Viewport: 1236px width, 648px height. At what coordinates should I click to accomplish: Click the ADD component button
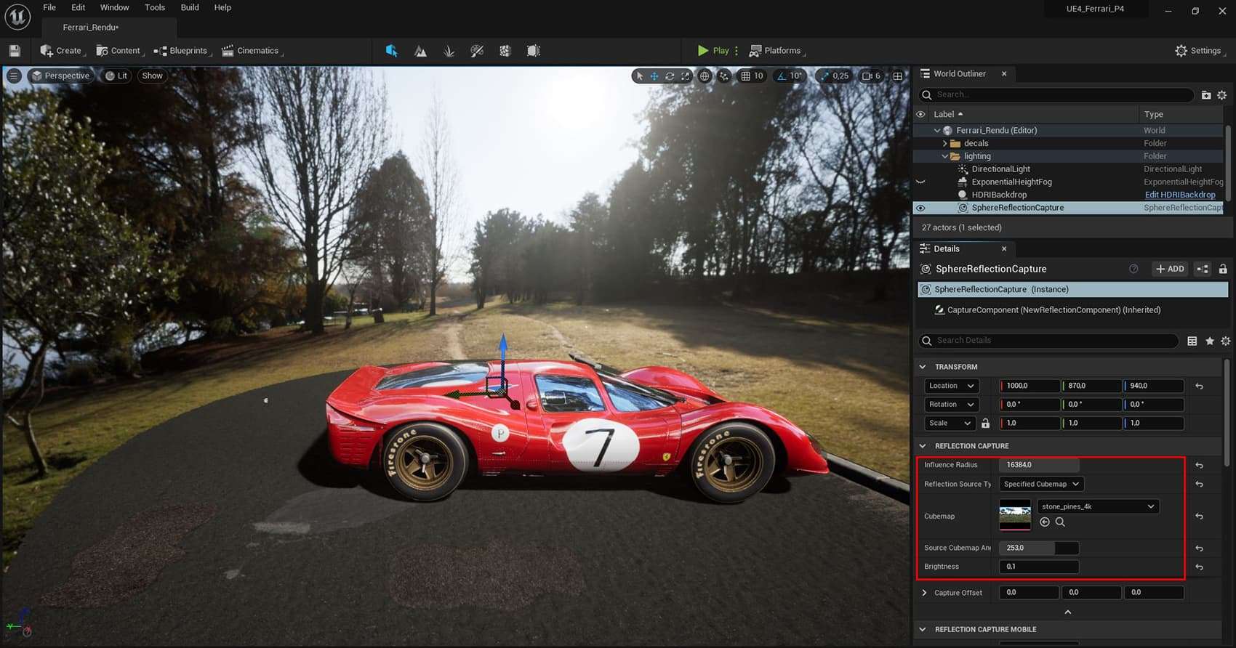[x=1170, y=269]
